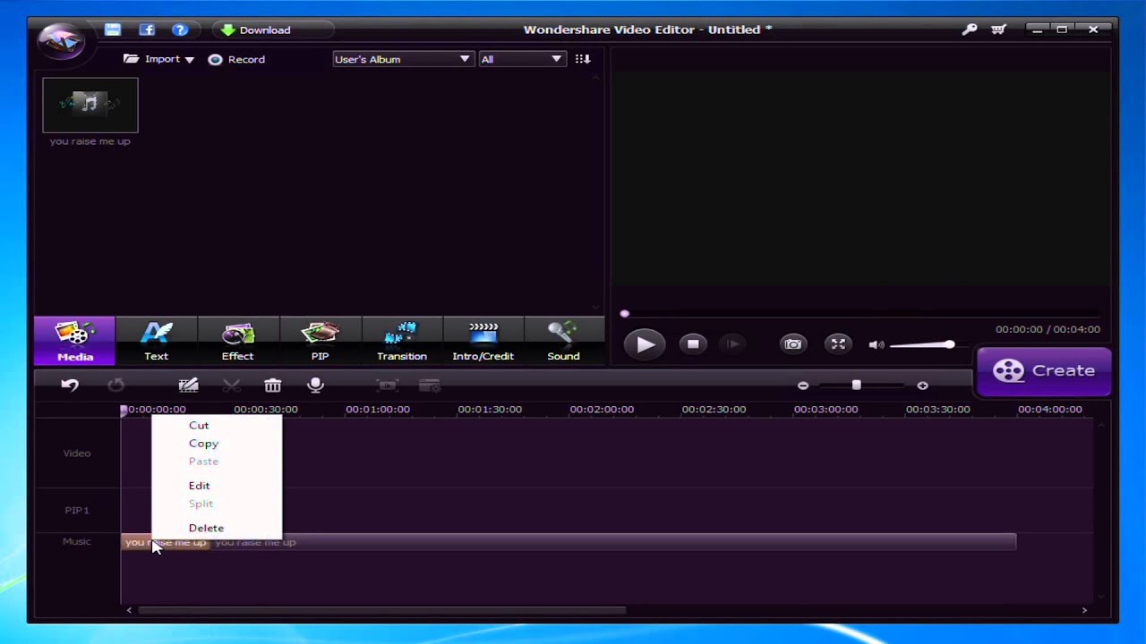Click the Redo arrow icon
The height and width of the screenshot is (644, 1146).
(x=115, y=386)
